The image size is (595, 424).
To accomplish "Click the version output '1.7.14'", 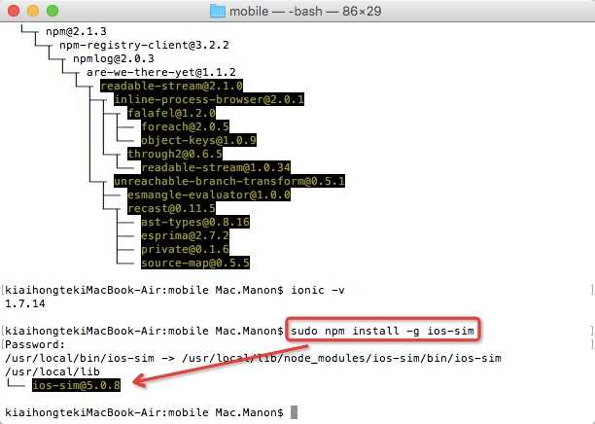I will coord(25,304).
